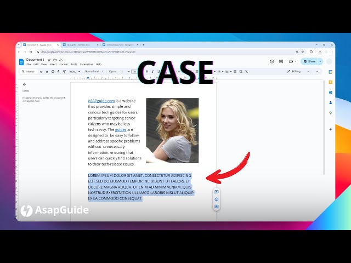Close the document outline with back arrow
351x263 pixels.
click(24, 84)
